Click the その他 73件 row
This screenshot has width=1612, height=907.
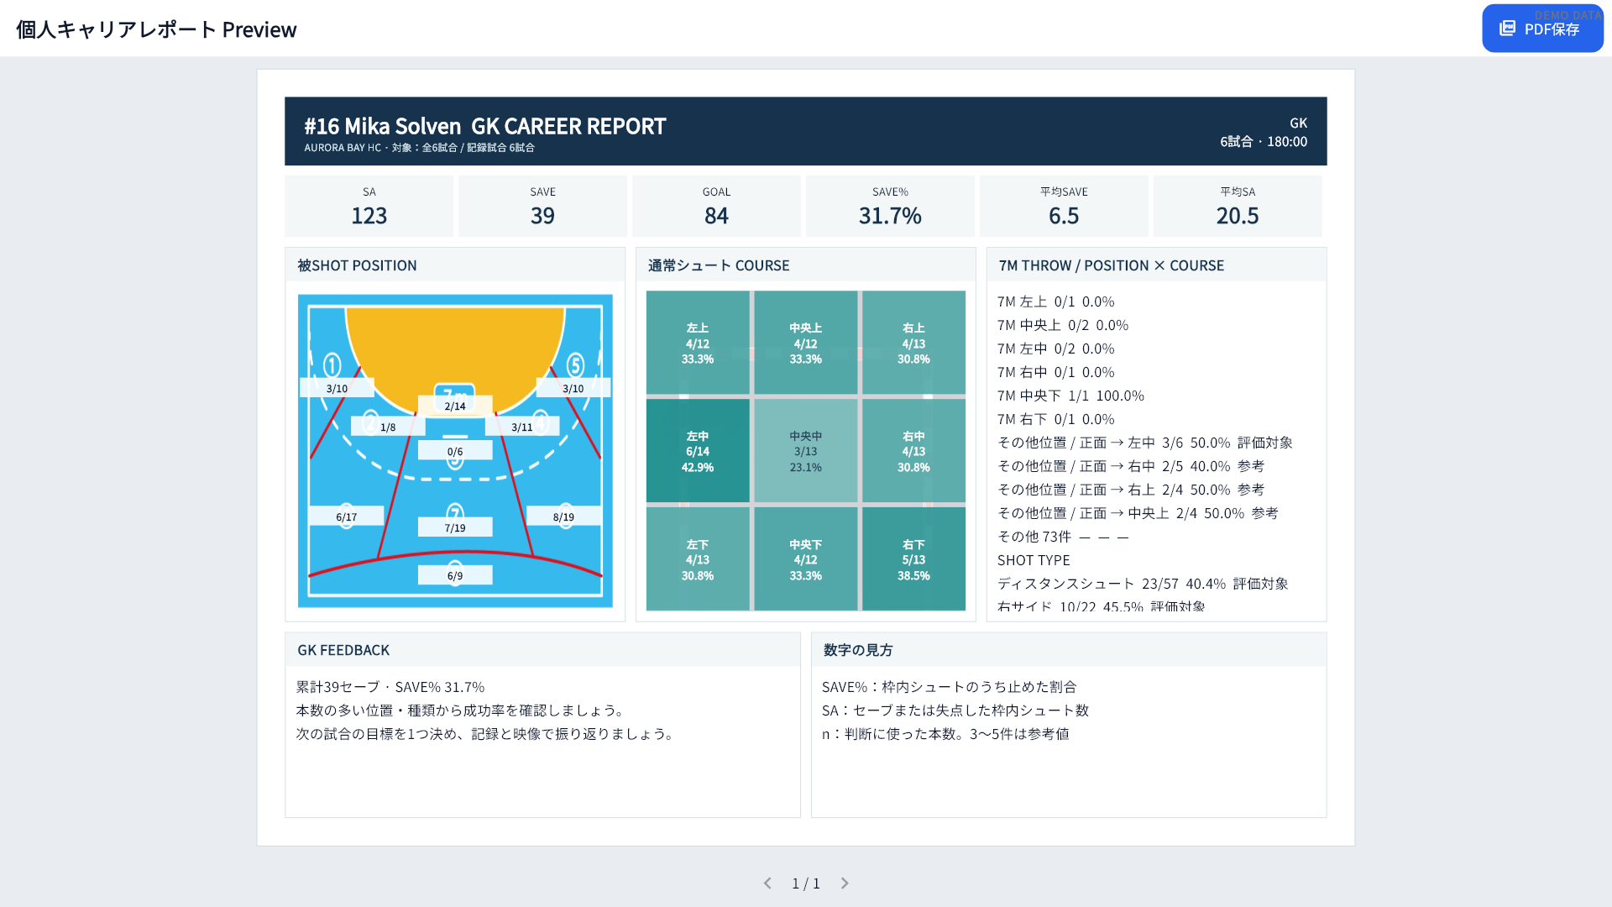[1063, 537]
